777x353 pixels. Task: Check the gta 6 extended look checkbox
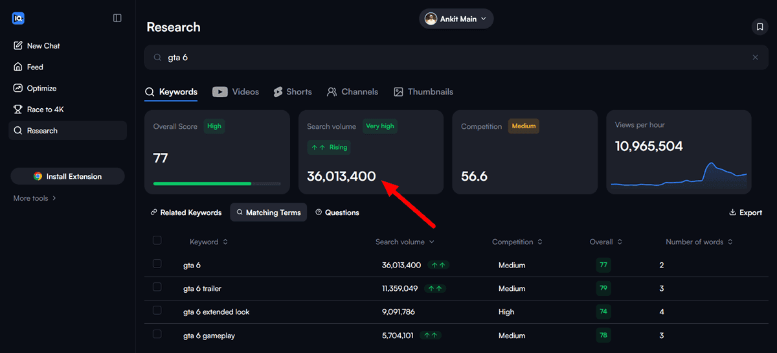[157, 310]
